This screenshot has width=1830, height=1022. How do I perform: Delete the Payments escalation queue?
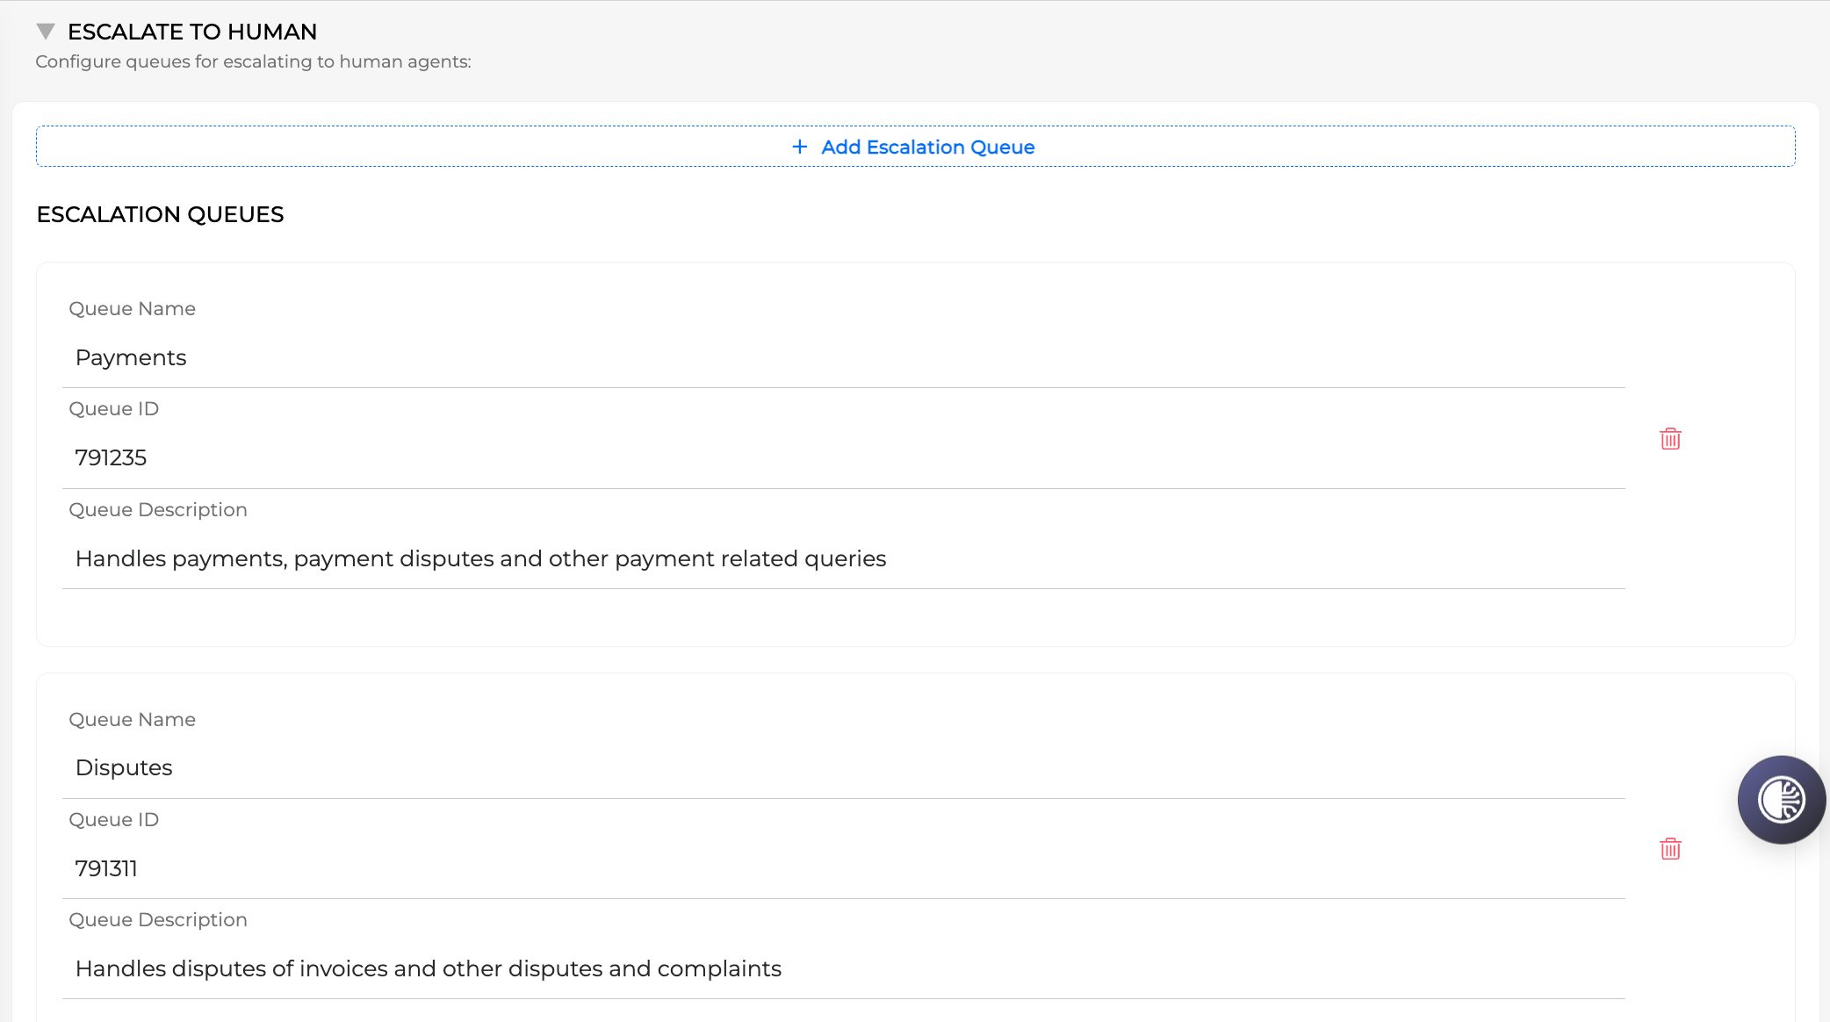(1670, 439)
